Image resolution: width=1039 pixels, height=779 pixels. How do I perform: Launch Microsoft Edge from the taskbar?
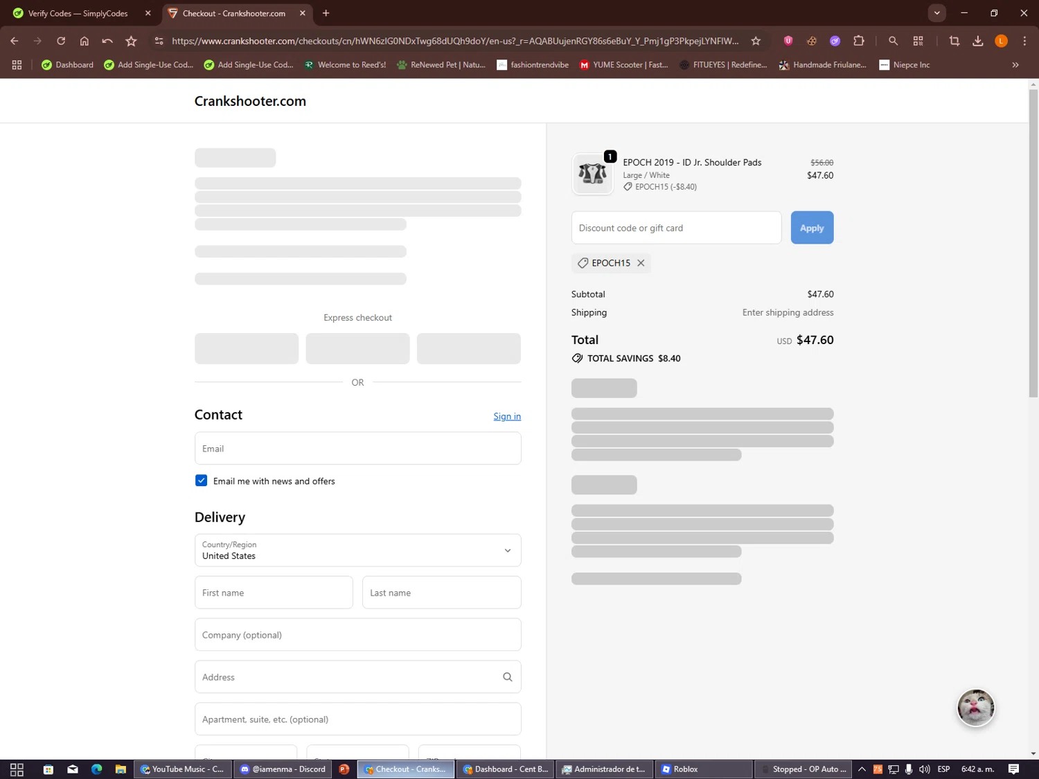click(96, 769)
